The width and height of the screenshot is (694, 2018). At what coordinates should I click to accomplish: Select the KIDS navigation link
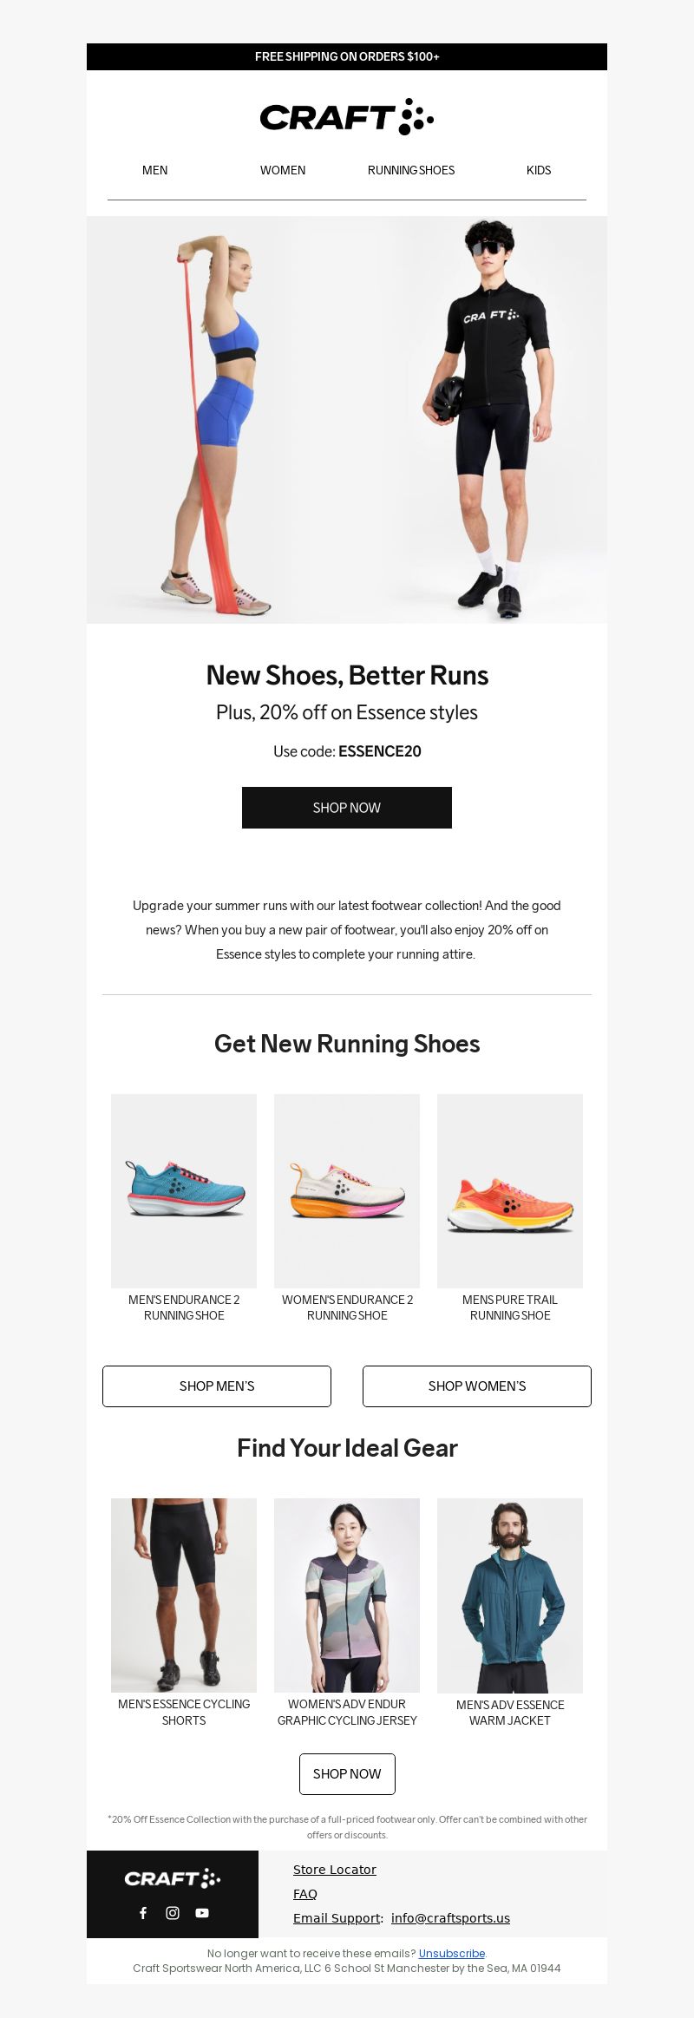pos(539,170)
